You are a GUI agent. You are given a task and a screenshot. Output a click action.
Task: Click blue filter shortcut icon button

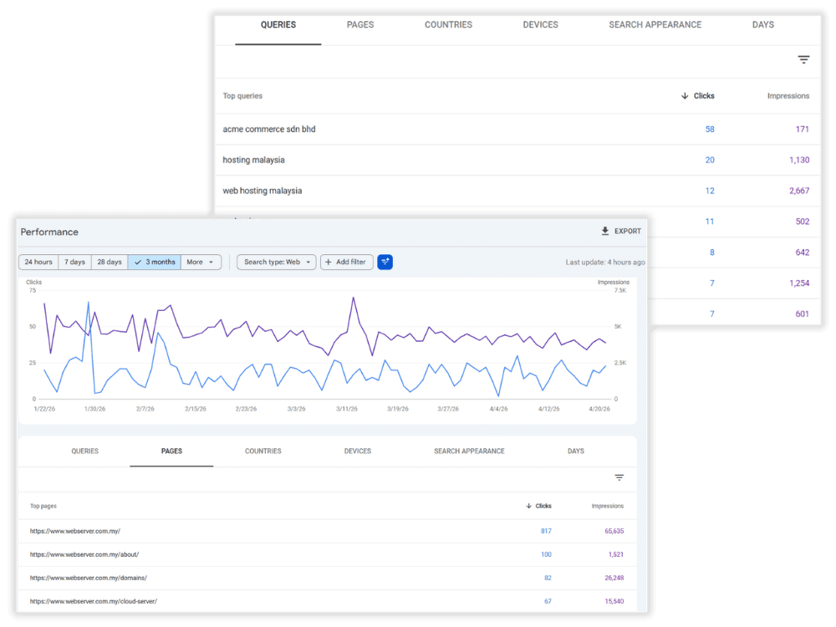click(385, 262)
